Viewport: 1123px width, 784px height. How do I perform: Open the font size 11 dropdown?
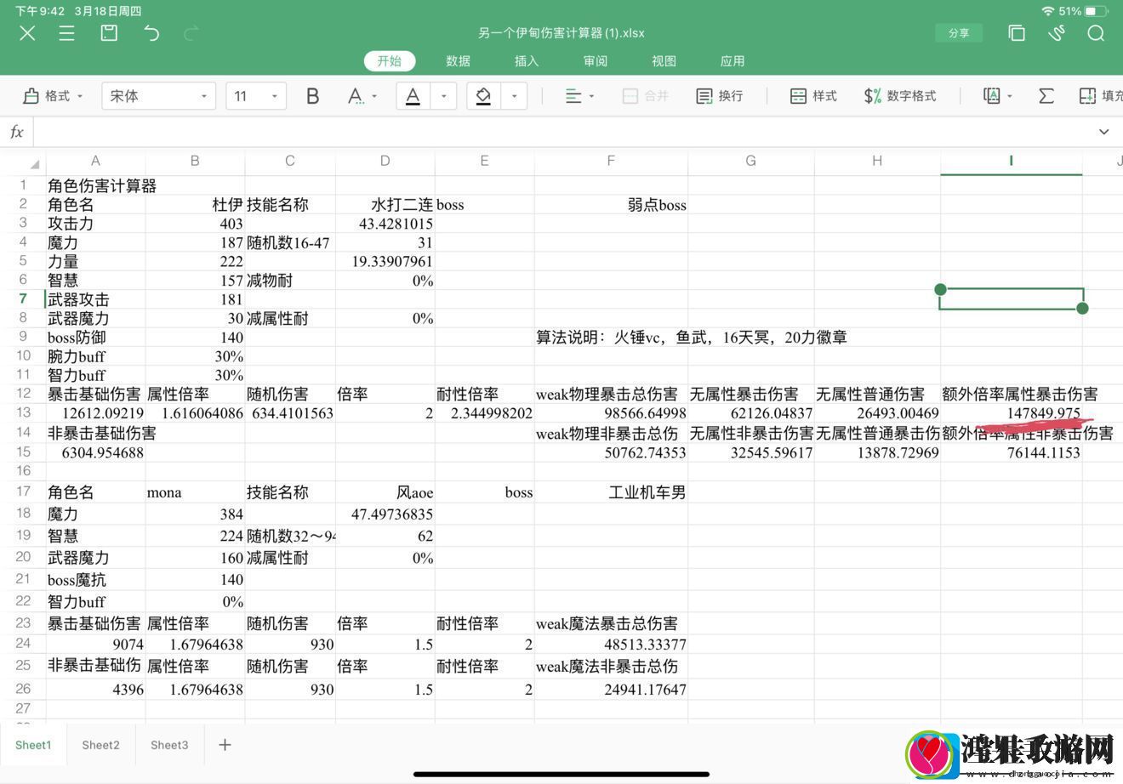coord(256,96)
